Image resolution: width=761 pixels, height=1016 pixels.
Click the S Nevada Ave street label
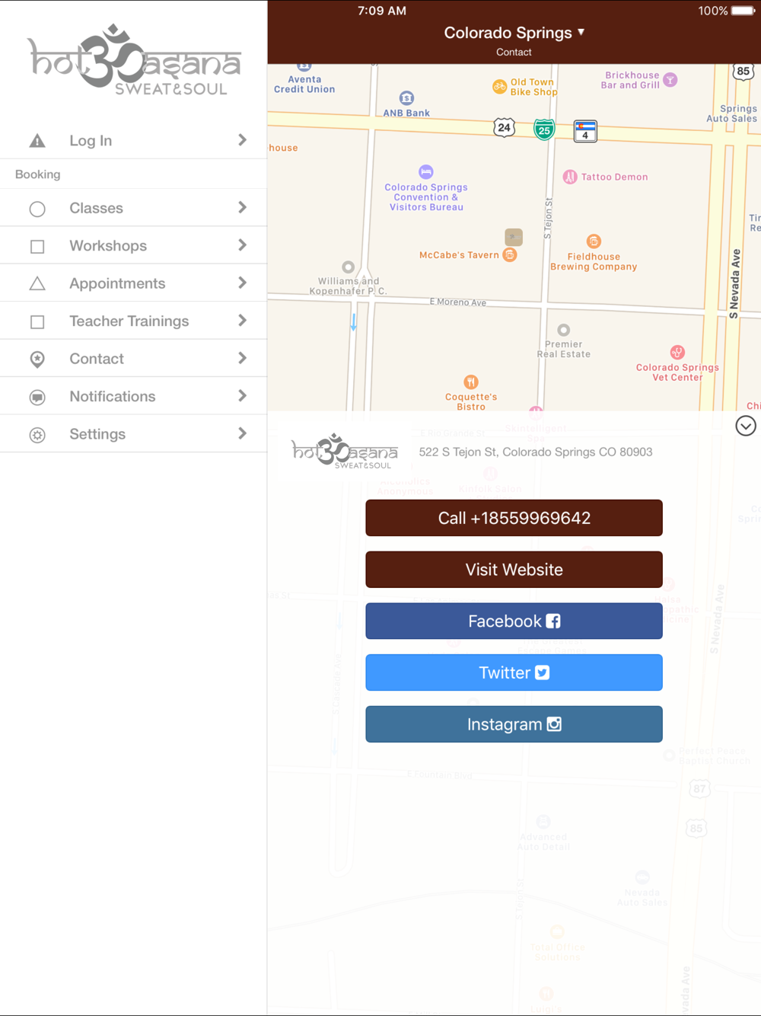(734, 283)
